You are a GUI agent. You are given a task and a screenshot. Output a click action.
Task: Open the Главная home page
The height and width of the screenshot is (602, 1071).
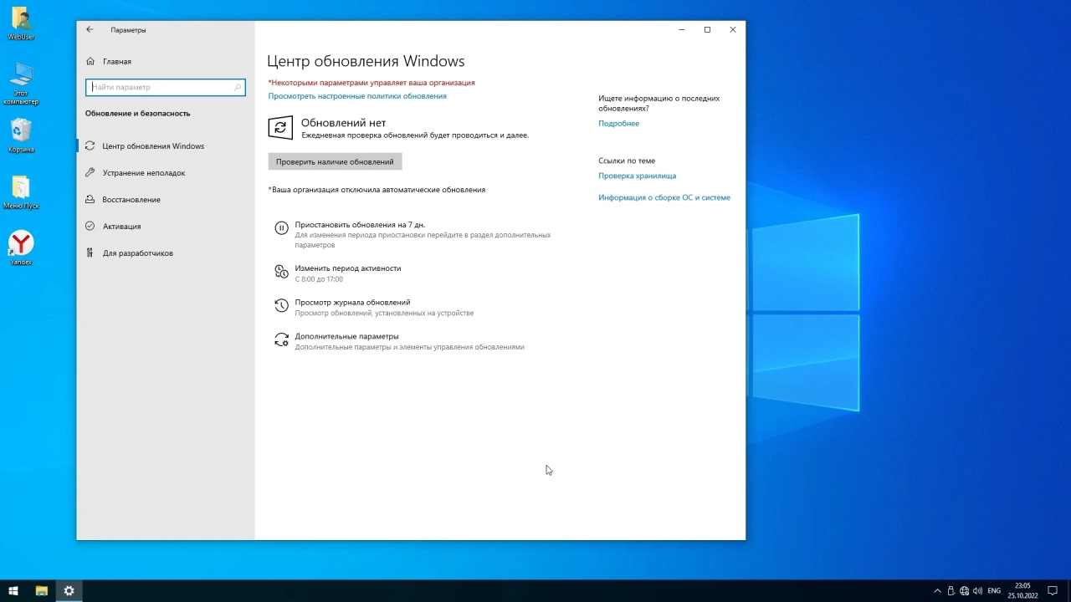(x=109, y=61)
